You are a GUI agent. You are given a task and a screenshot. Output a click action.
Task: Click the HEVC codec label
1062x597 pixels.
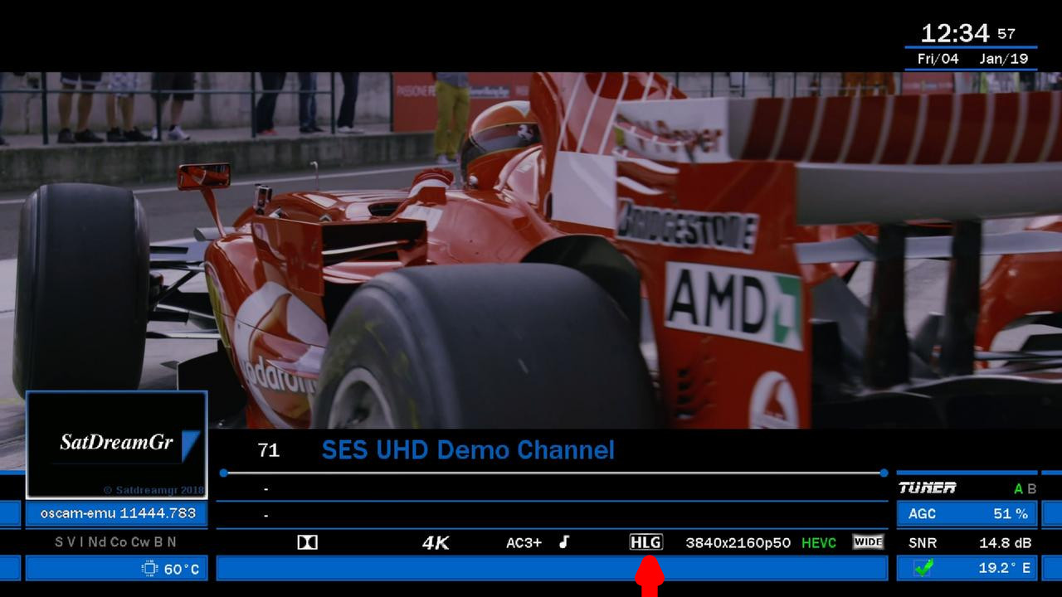coord(819,543)
